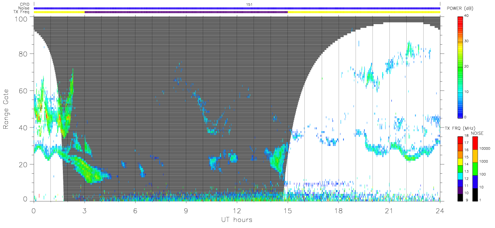Click the yellow TX Freq strip segment before 3 UT
The width and height of the screenshot is (495, 228).
(59, 12)
